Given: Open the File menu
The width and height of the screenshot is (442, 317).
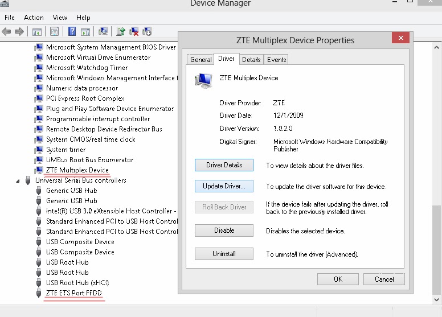Looking at the screenshot, I should [10, 18].
